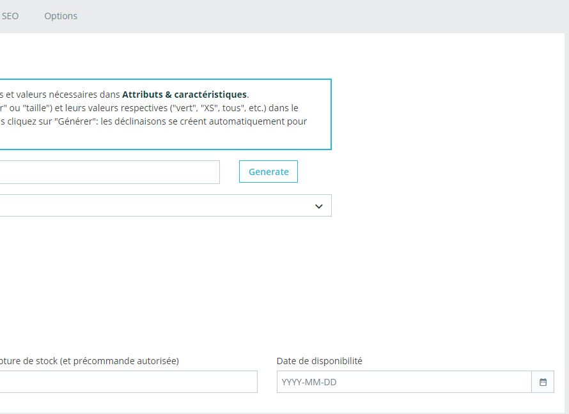Viewport: 569px width, 414px height.
Task: Switch to the Options tab
Action: [61, 16]
